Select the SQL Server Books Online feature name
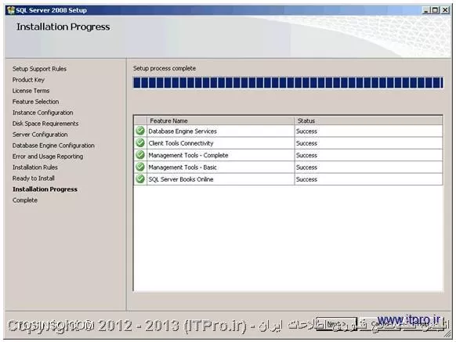Image resolution: width=456 pixels, height=342 pixels. point(180,179)
